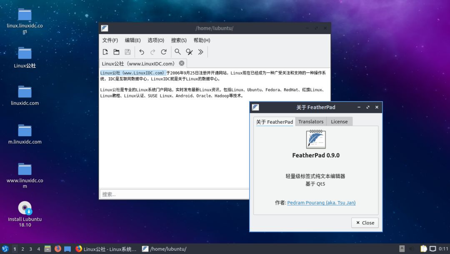This screenshot has width=450, height=254.
Task: Click the FeatherPad icon in About dialog title bar
Action: (x=255, y=107)
